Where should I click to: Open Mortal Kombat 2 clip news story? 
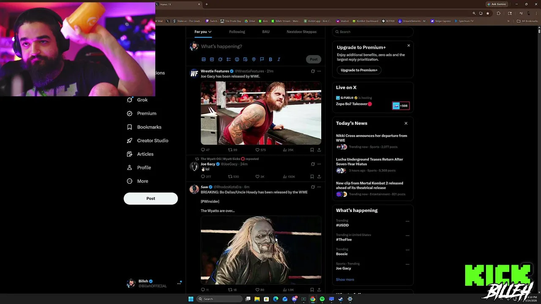coord(372,188)
